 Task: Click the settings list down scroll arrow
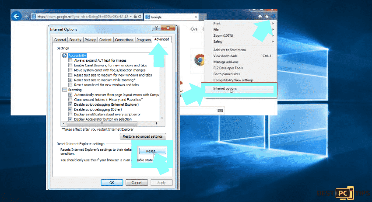162,118
